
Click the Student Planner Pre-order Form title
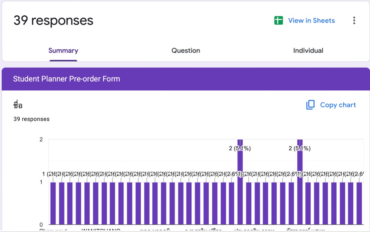coord(67,79)
